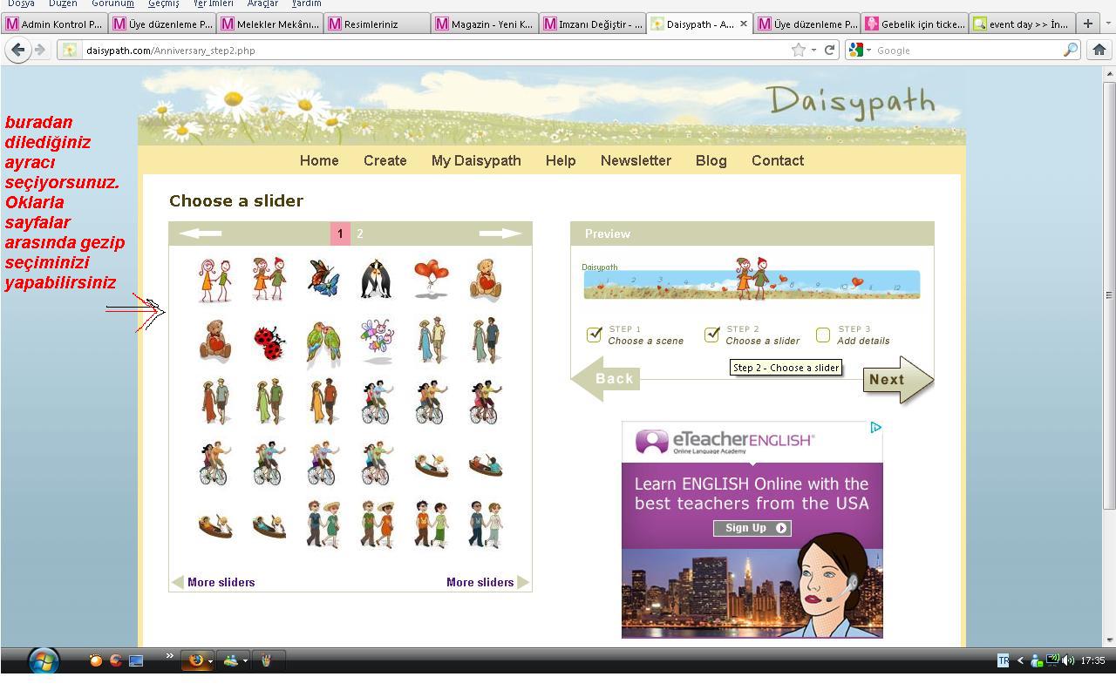Bookmark page with star icon
1116x697 pixels.
[x=798, y=50]
